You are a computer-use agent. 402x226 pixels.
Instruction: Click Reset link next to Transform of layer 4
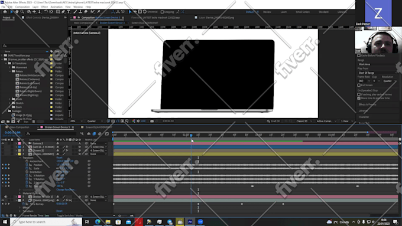tap(59, 158)
